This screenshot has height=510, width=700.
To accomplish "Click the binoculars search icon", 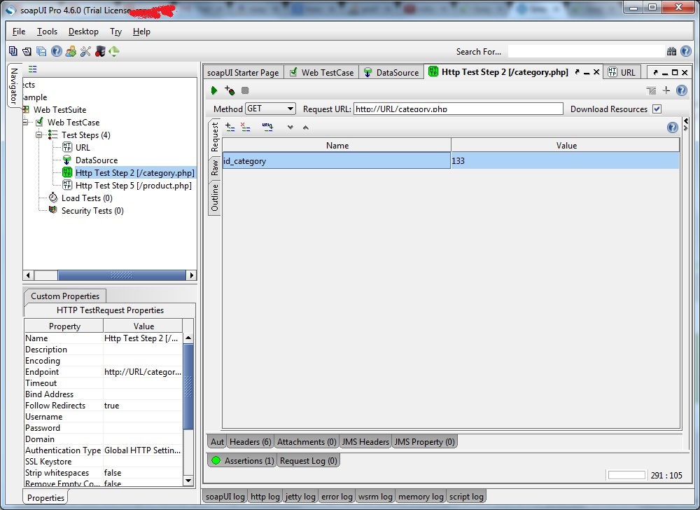I will [671, 51].
